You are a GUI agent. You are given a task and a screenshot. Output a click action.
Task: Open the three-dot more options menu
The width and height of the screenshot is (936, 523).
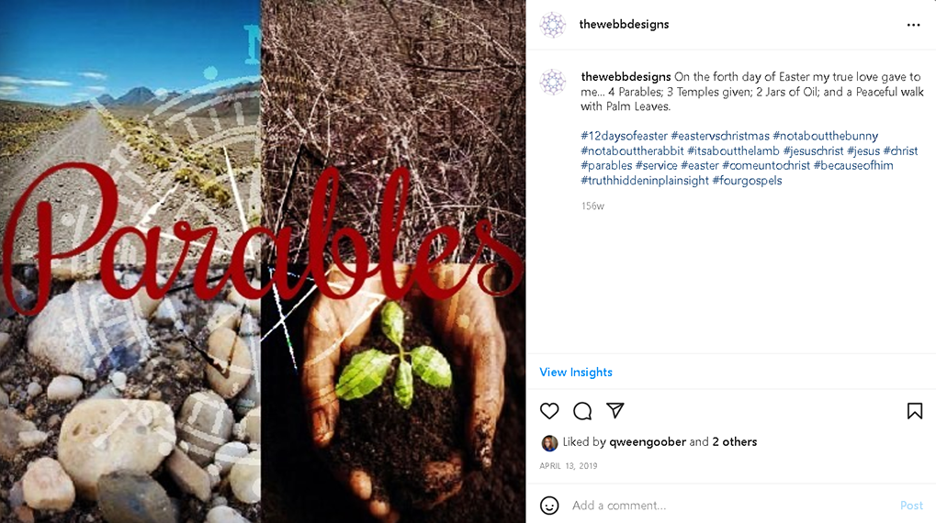point(913,25)
